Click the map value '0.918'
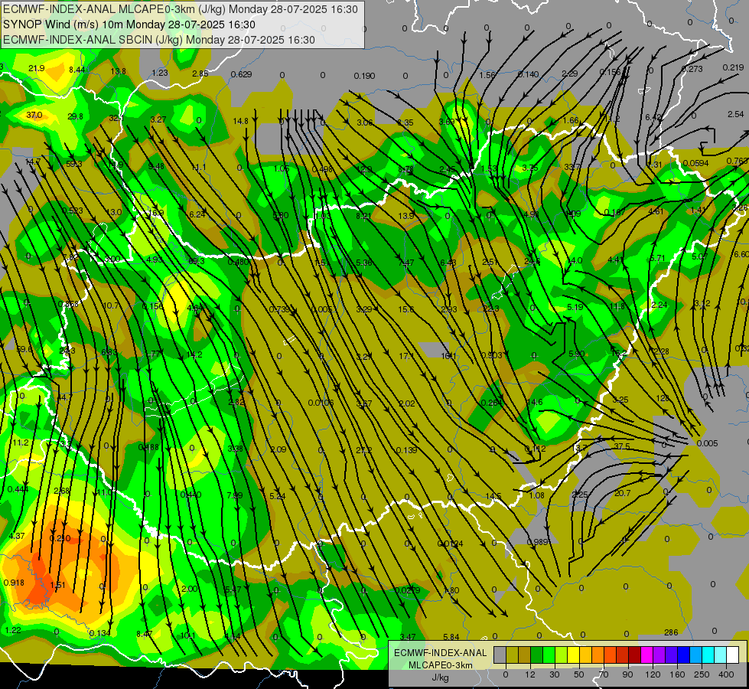Screen dimensions: 749x689 pos(14,583)
